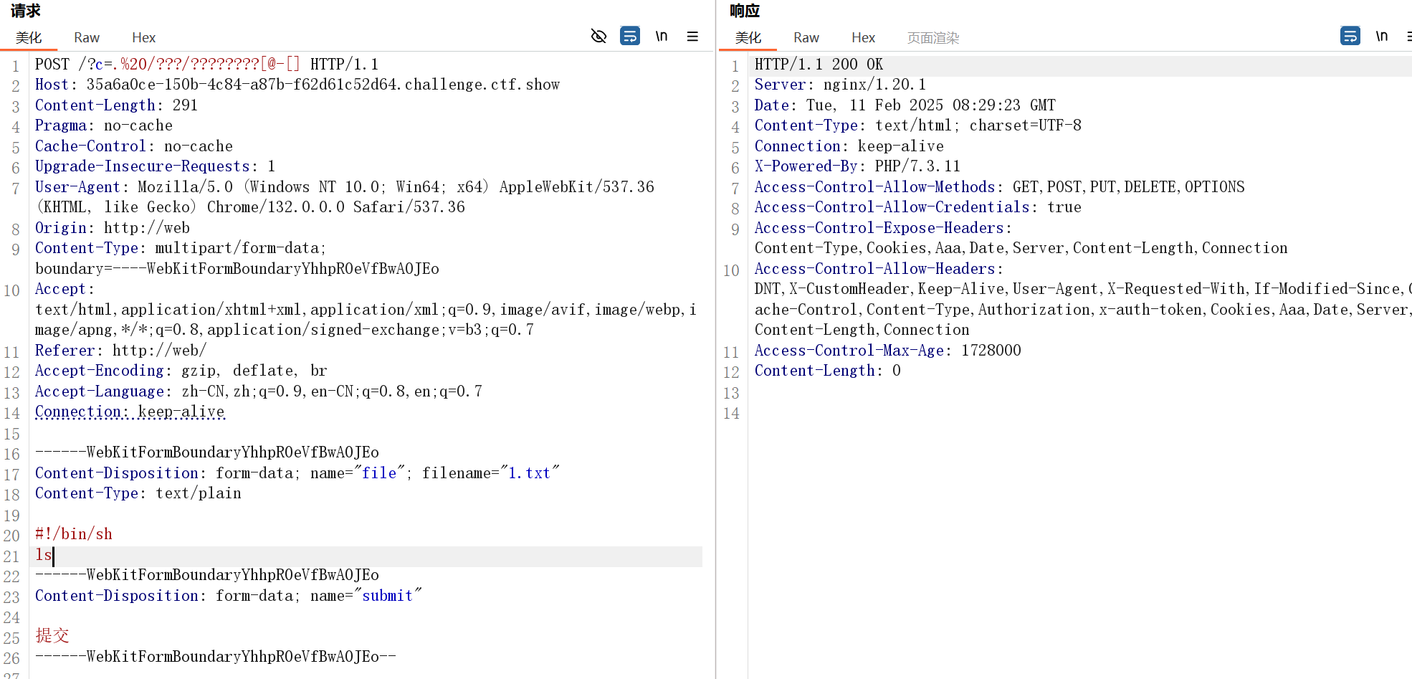Click the Host header line
Viewport: 1412px width, 679px height.
click(297, 85)
